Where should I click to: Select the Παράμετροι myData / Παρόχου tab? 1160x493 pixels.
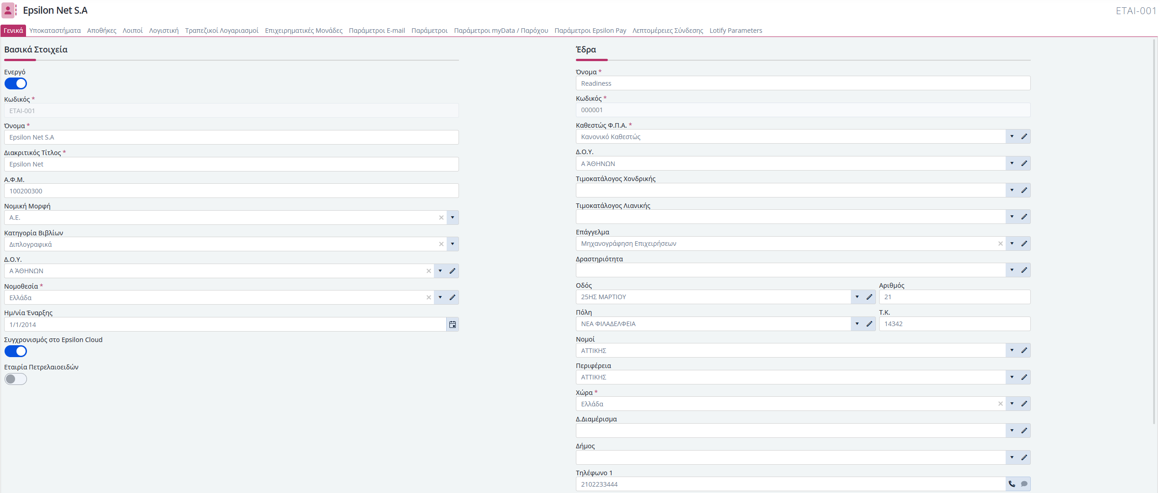501,31
